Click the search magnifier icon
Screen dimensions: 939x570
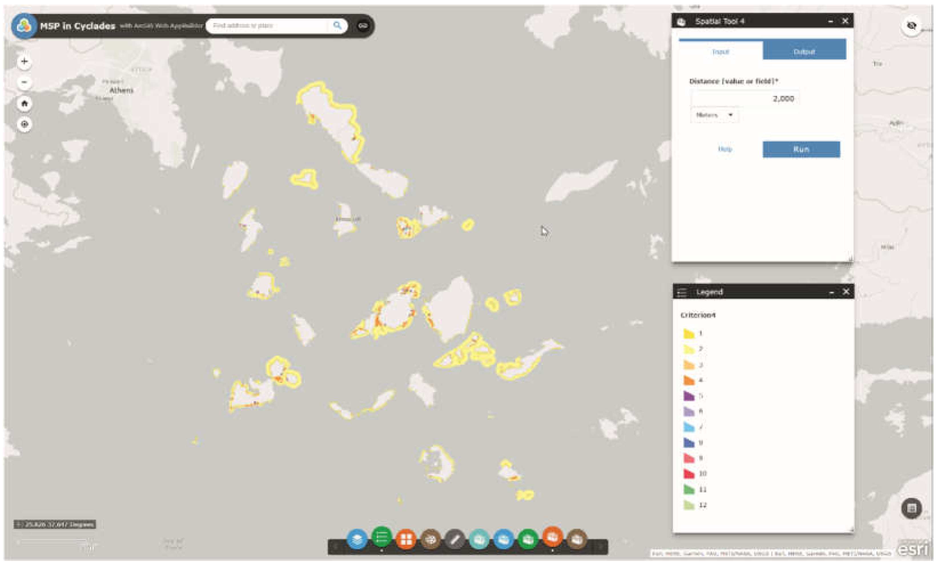(337, 25)
